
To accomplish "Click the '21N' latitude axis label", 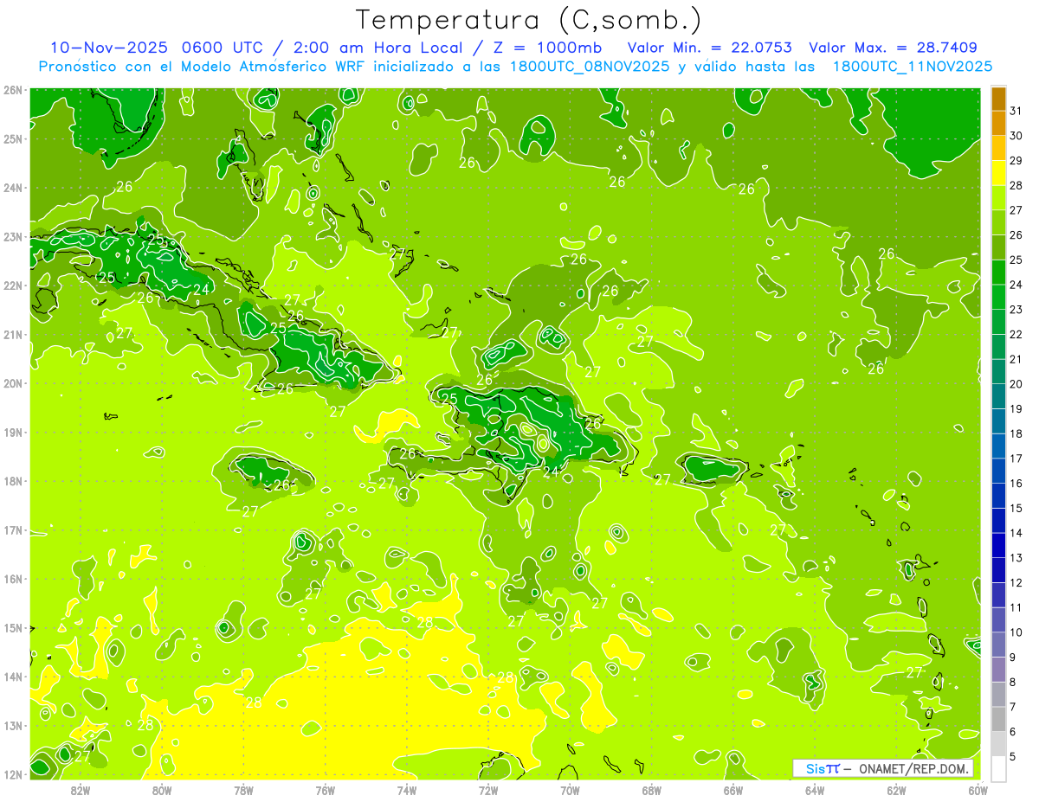I will 13,334.
